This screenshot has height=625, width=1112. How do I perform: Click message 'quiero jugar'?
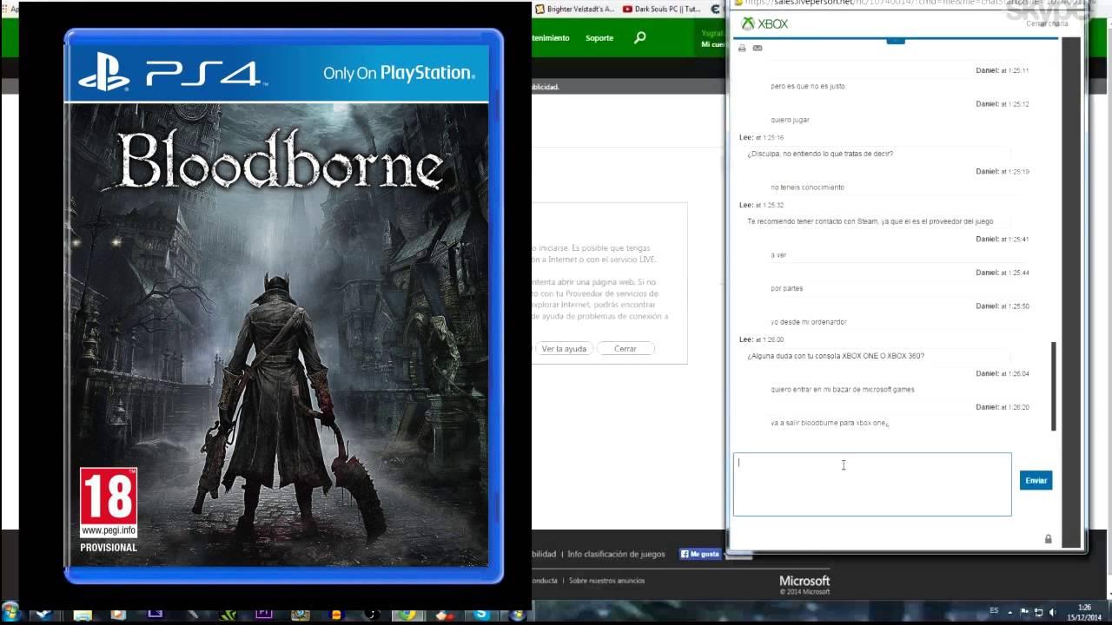(x=790, y=120)
